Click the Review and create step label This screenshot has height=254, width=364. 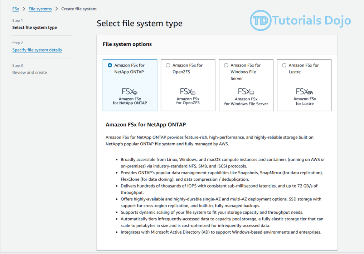tap(29, 72)
